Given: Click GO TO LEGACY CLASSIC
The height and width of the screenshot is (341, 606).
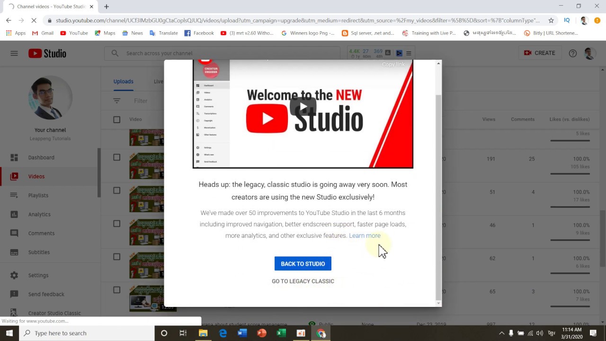Looking at the screenshot, I should tap(303, 281).
